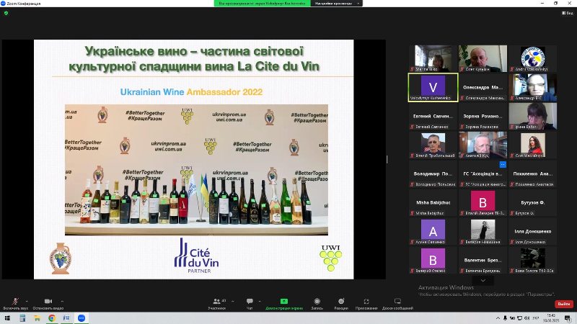The width and height of the screenshot is (577, 324).
Task: Open audio options arrow beside microphone
Action: (27, 301)
